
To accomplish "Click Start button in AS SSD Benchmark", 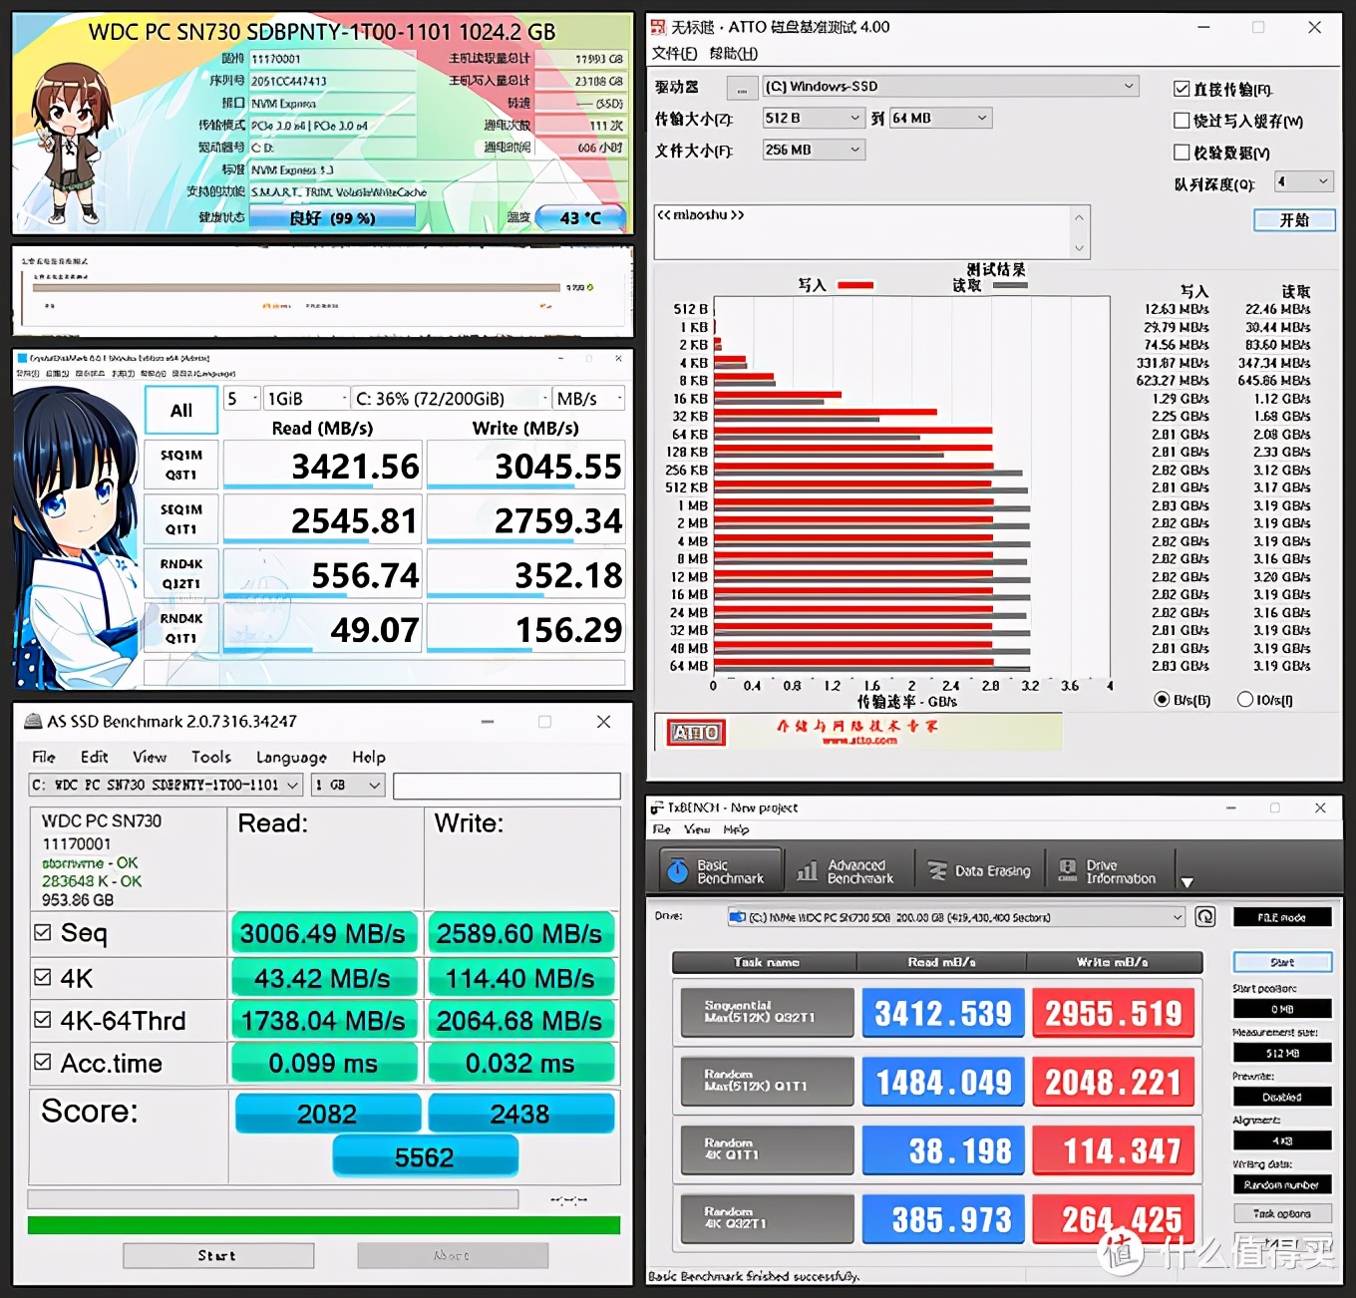I will [217, 1256].
